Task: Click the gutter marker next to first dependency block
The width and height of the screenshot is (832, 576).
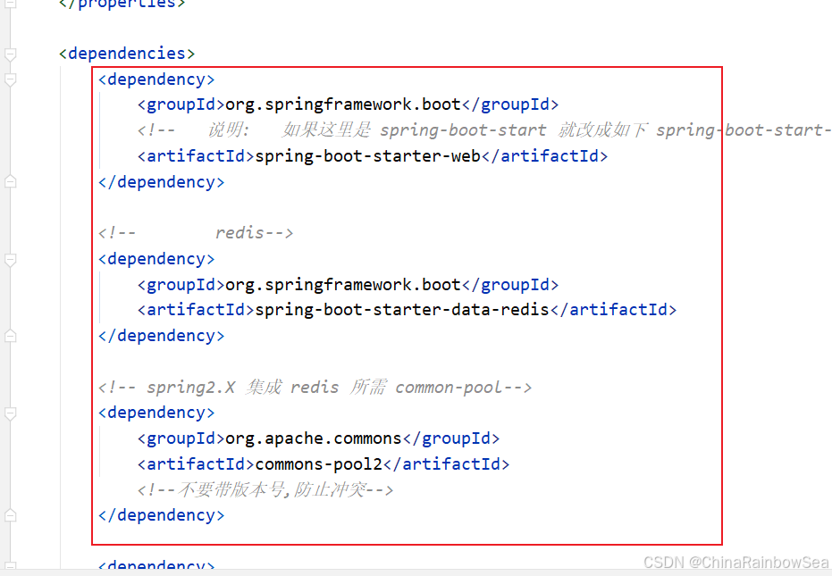Action: [x=9, y=79]
